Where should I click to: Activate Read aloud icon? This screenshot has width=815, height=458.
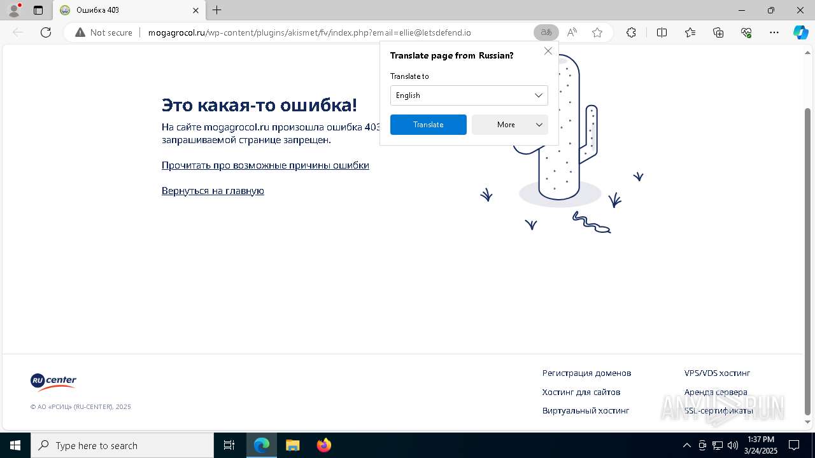point(572,32)
